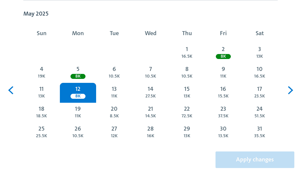Select May 9 at 11K
Image resolution: width=296 pixels, height=173 pixels.
pos(223,73)
